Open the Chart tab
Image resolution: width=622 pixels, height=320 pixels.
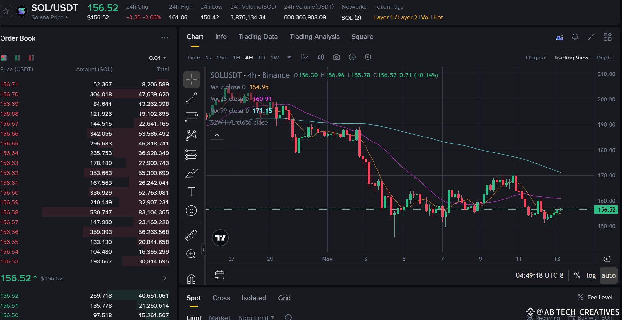tap(195, 37)
